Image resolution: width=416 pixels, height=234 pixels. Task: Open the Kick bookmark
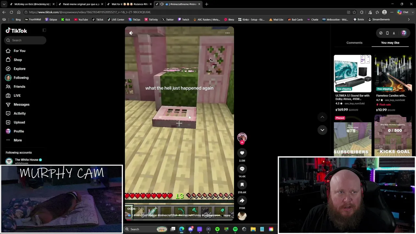tap(65, 19)
